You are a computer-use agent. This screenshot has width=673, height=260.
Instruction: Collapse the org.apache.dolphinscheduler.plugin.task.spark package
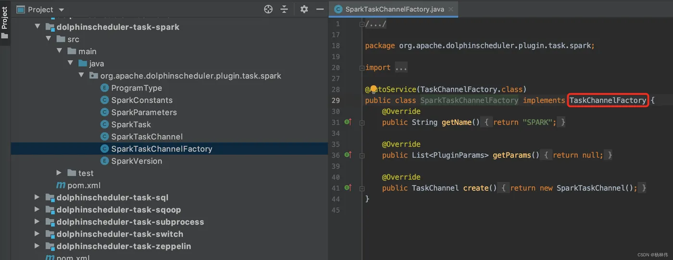point(81,75)
